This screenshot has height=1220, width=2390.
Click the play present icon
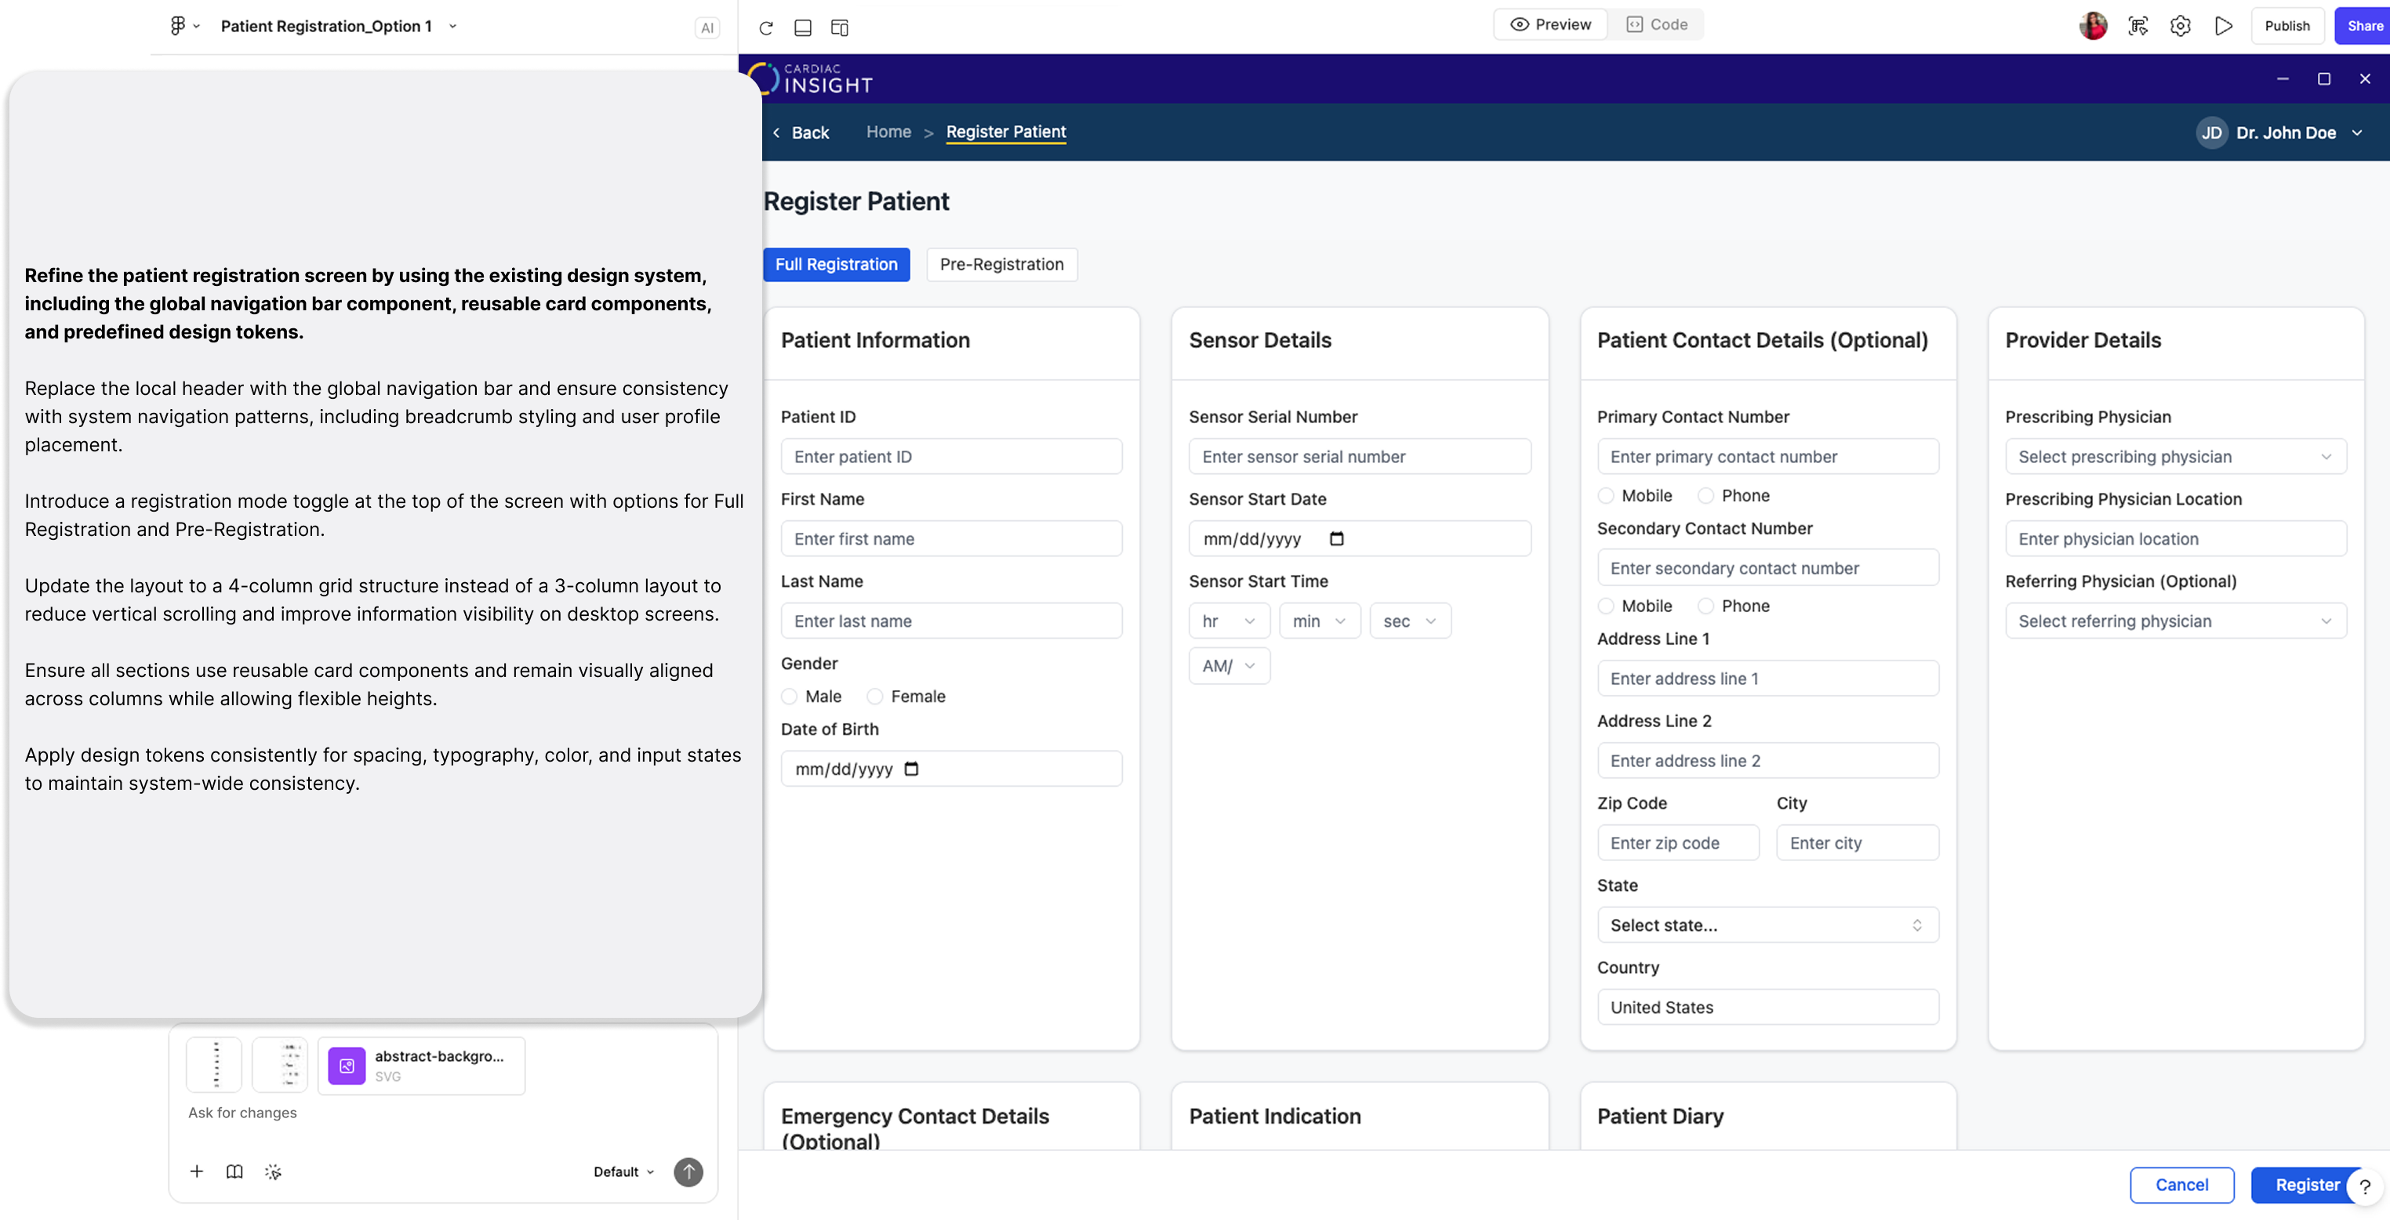2223,26
